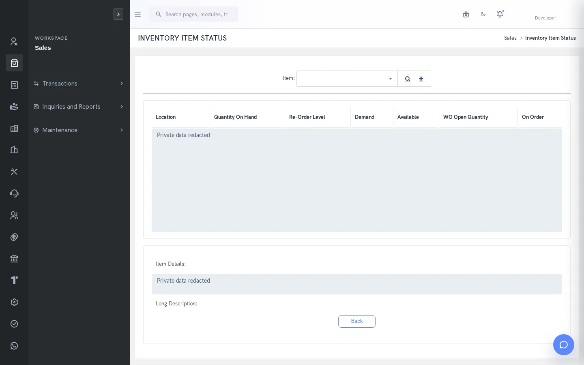Open the headset support icon module
Screen dimensions: 584x365
pos(14,193)
